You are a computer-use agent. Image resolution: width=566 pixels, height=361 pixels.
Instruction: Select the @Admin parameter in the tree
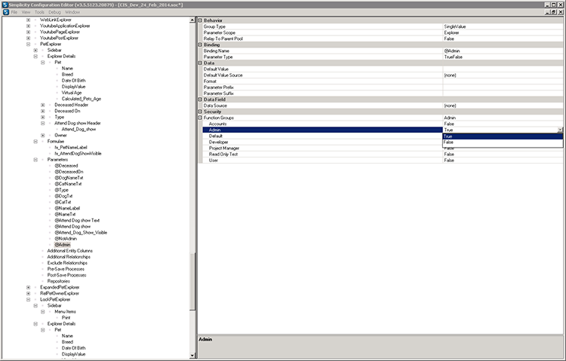coord(63,244)
